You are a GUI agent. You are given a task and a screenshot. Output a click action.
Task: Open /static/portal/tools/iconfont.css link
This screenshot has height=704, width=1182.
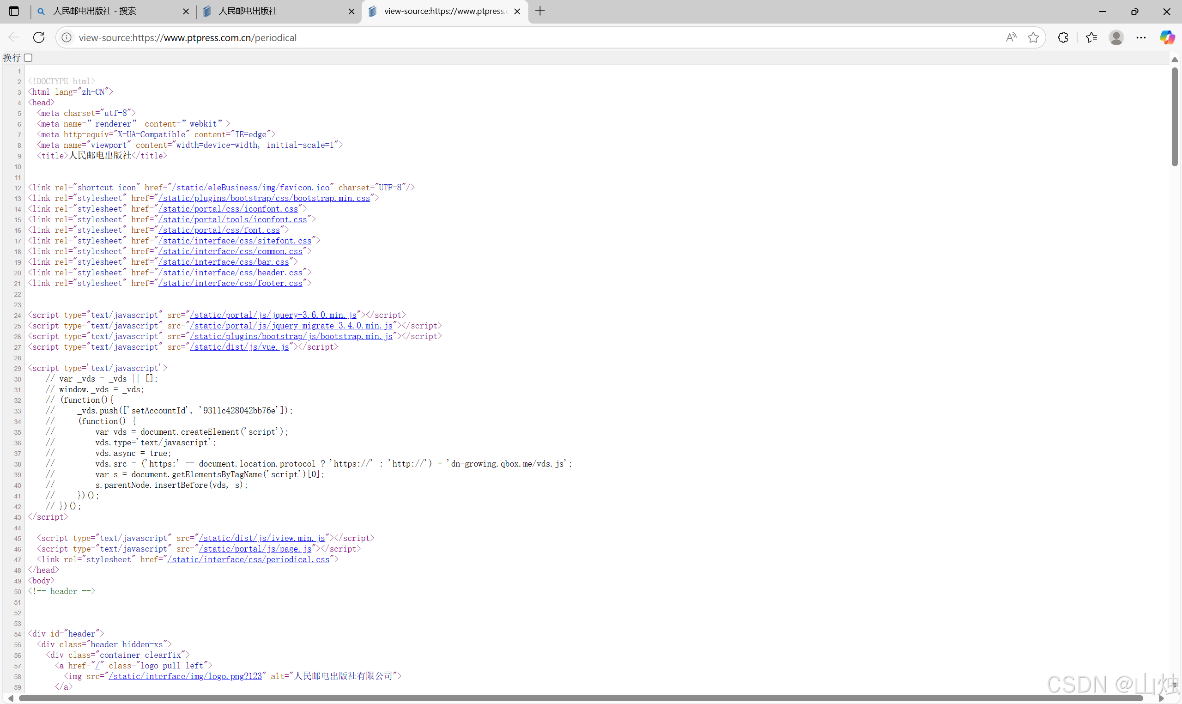tap(233, 219)
